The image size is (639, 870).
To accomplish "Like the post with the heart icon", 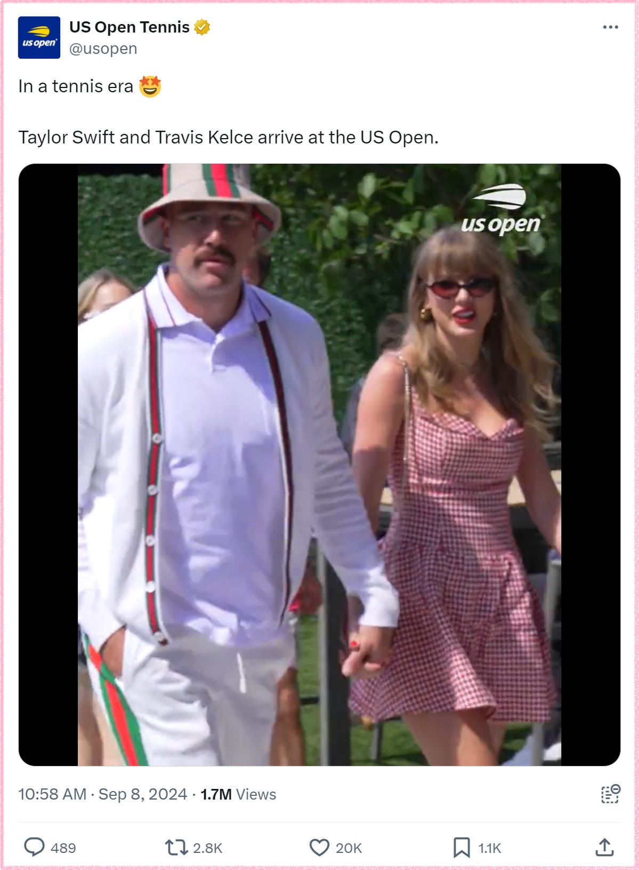I will [x=319, y=848].
